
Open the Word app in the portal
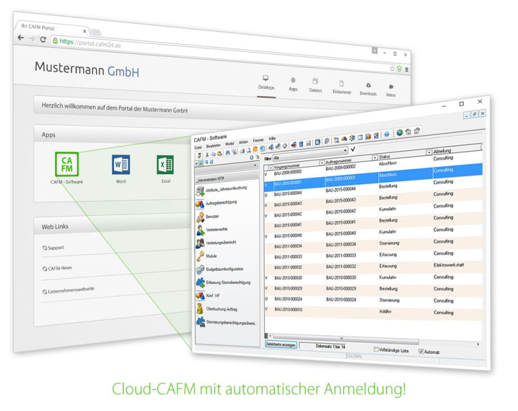(120, 164)
